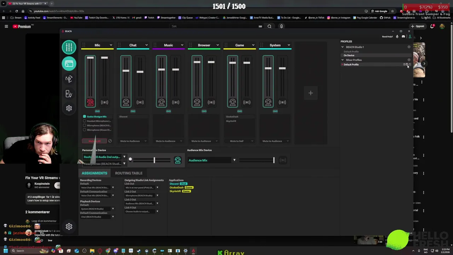Open BEACN account profile icon
The image size is (453, 255).
tap(410, 36)
